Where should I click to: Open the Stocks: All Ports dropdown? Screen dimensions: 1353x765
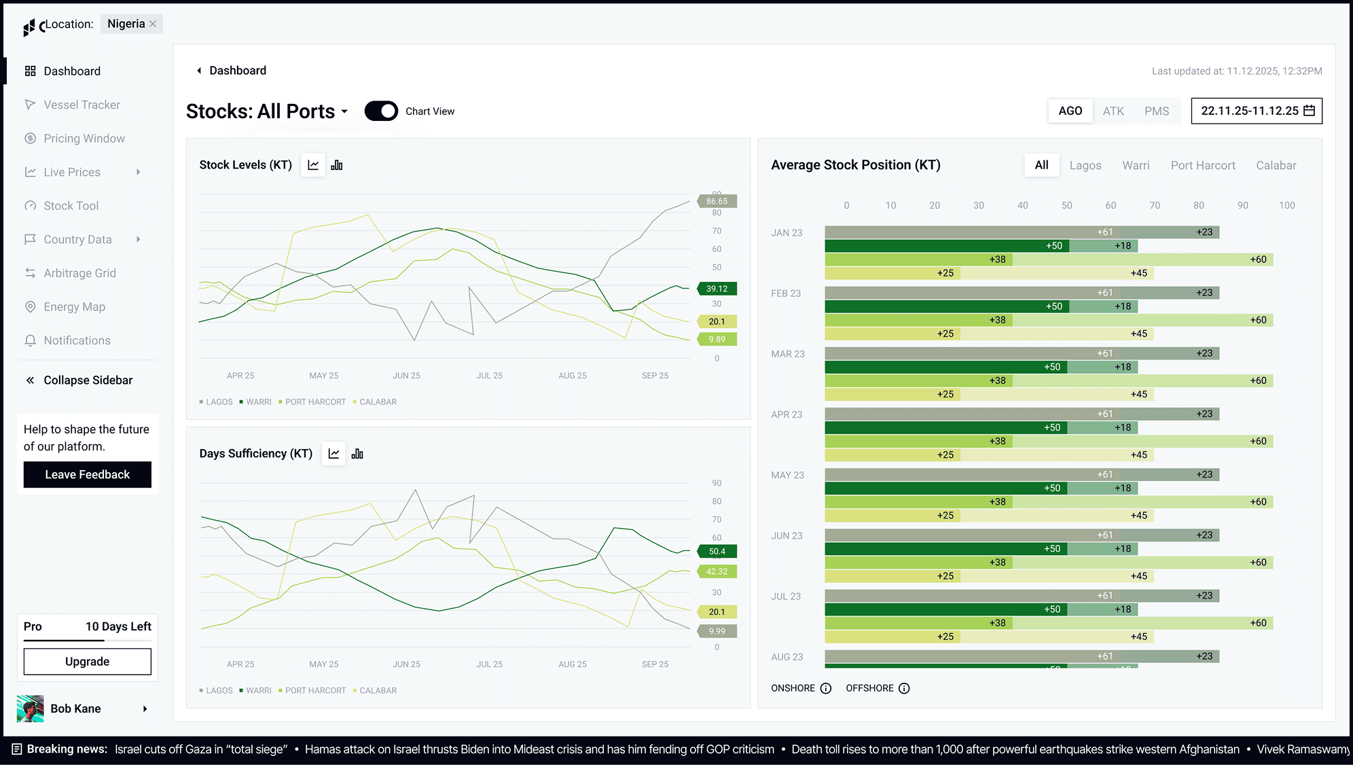pos(344,111)
